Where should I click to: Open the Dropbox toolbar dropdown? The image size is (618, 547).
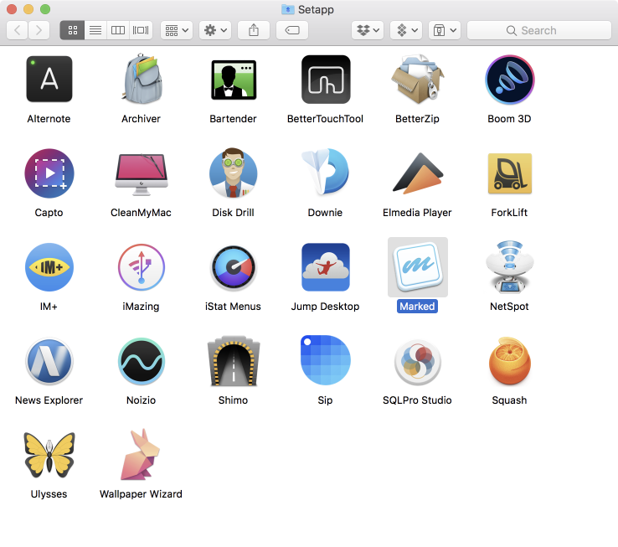[368, 30]
